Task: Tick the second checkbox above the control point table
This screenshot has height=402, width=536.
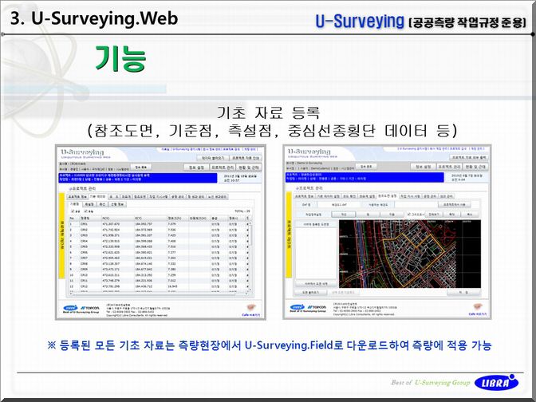Action: (x=86, y=211)
